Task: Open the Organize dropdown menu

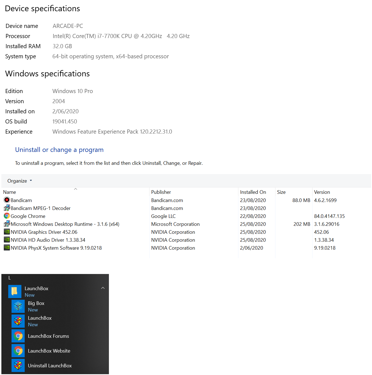Action: pos(20,181)
